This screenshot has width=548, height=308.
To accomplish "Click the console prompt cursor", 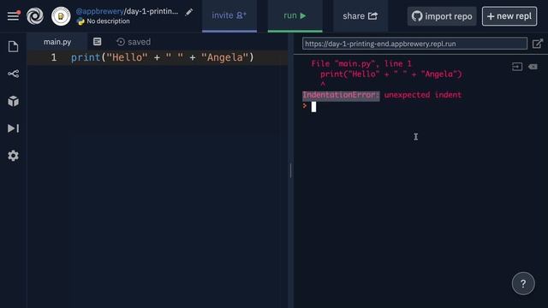I will pos(313,107).
